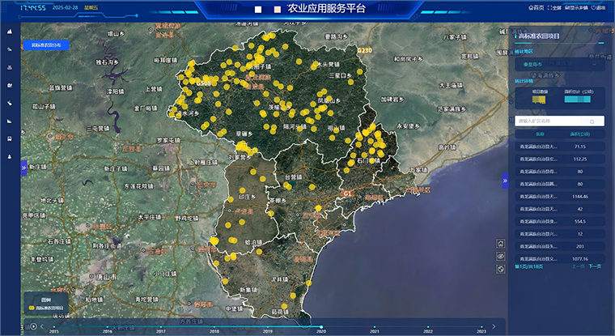Toggle the eye visibility icon on map
Image resolution: width=615 pixels, height=336 pixels.
[501, 256]
